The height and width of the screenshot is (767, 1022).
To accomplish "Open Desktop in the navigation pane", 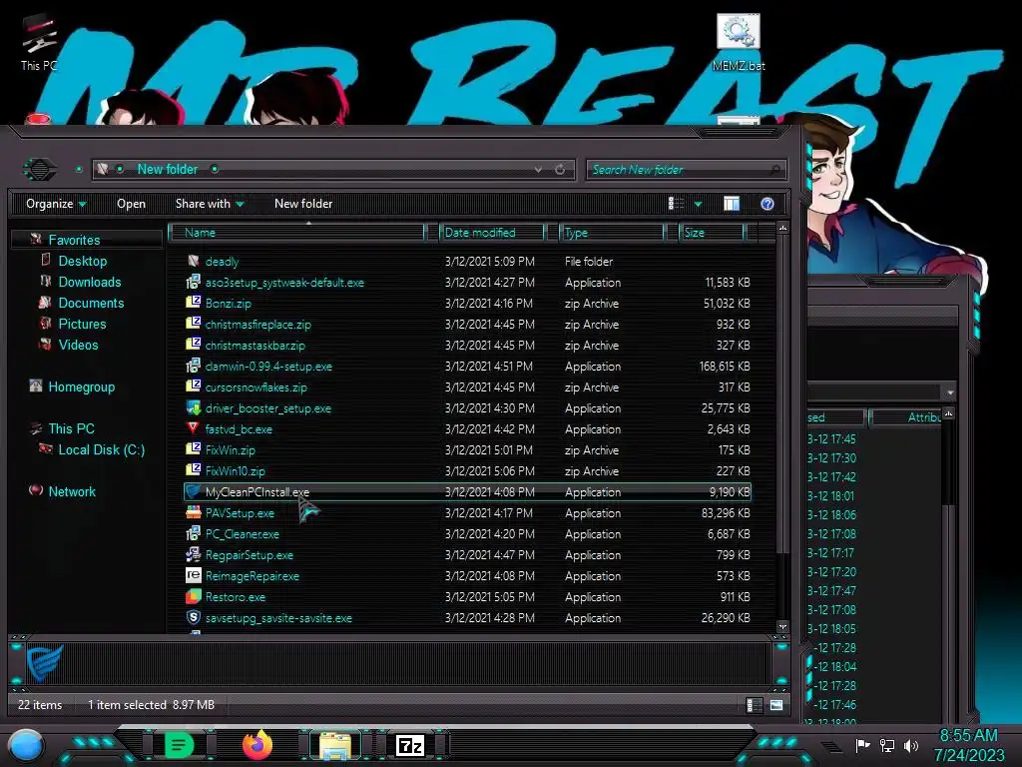I will (x=82, y=261).
